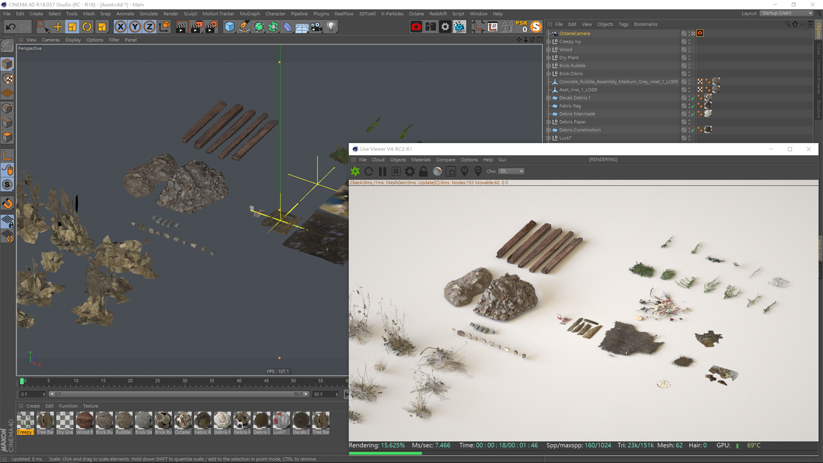Click Render View clapperboard icon

(x=181, y=27)
